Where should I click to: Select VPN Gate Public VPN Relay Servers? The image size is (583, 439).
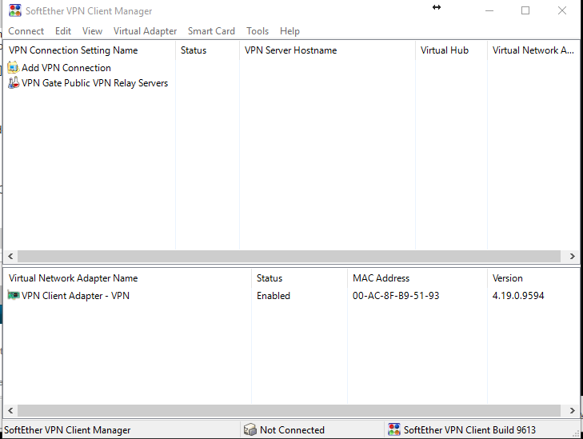(x=95, y=83)
